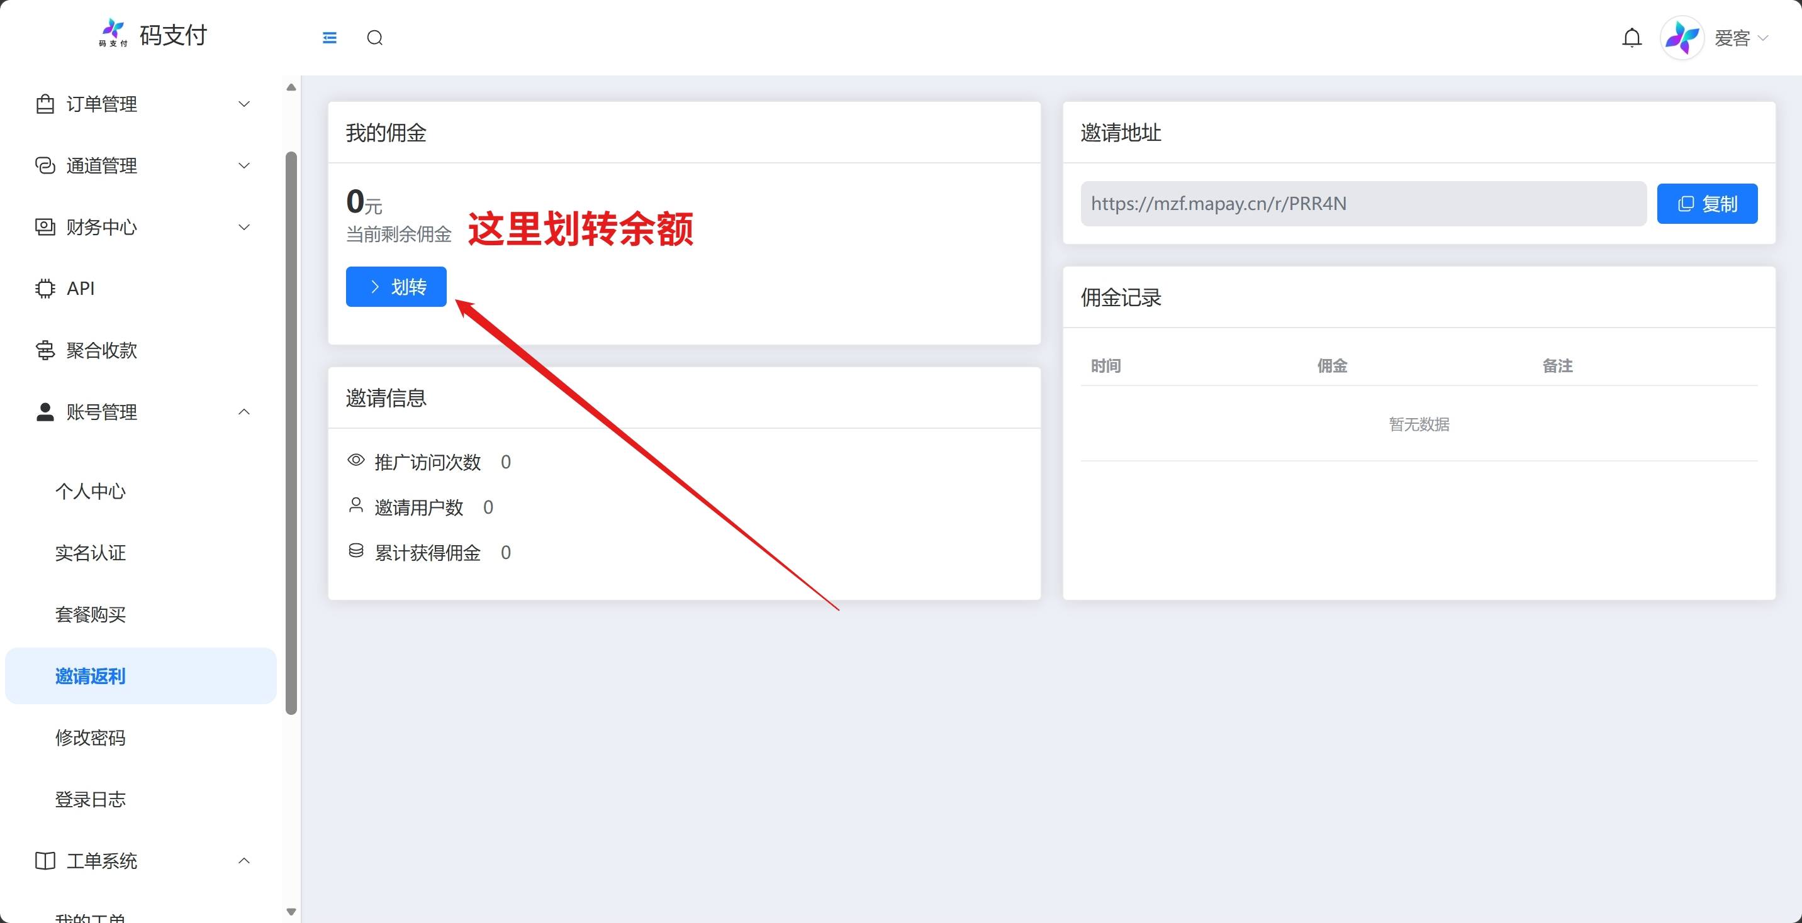Image resolution: width=1802 pixels, height=923 pixels.
Task: Click the 暂无数据 empty table text
Action: (x=1419, y=424)
